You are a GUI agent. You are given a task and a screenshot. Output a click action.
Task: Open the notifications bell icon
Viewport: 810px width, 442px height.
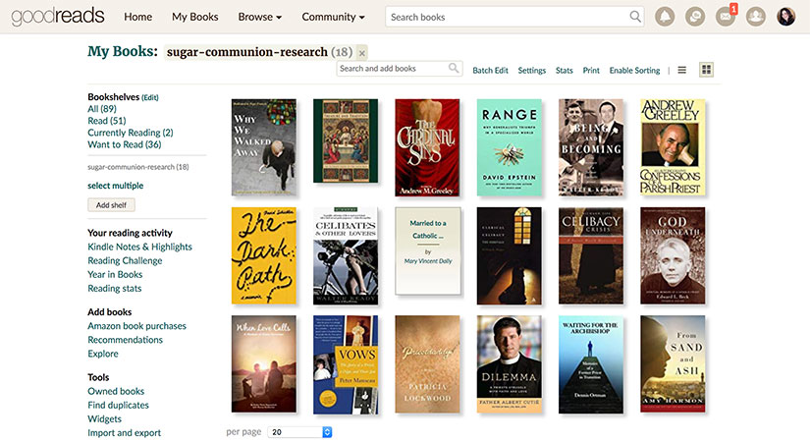[665, 17]
